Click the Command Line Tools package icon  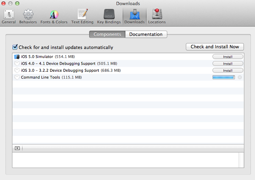(x=17, y=77)
